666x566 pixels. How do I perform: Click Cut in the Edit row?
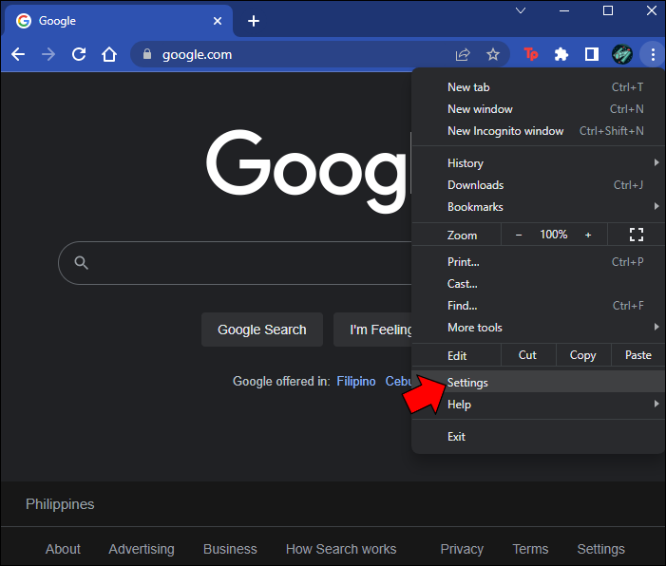(x=528, y=355)
